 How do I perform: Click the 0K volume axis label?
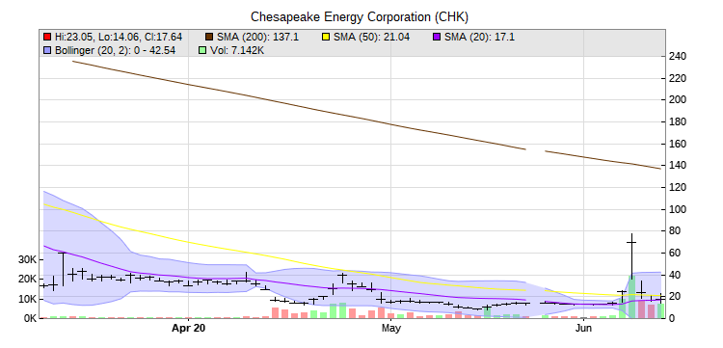(x=30, y=318)
